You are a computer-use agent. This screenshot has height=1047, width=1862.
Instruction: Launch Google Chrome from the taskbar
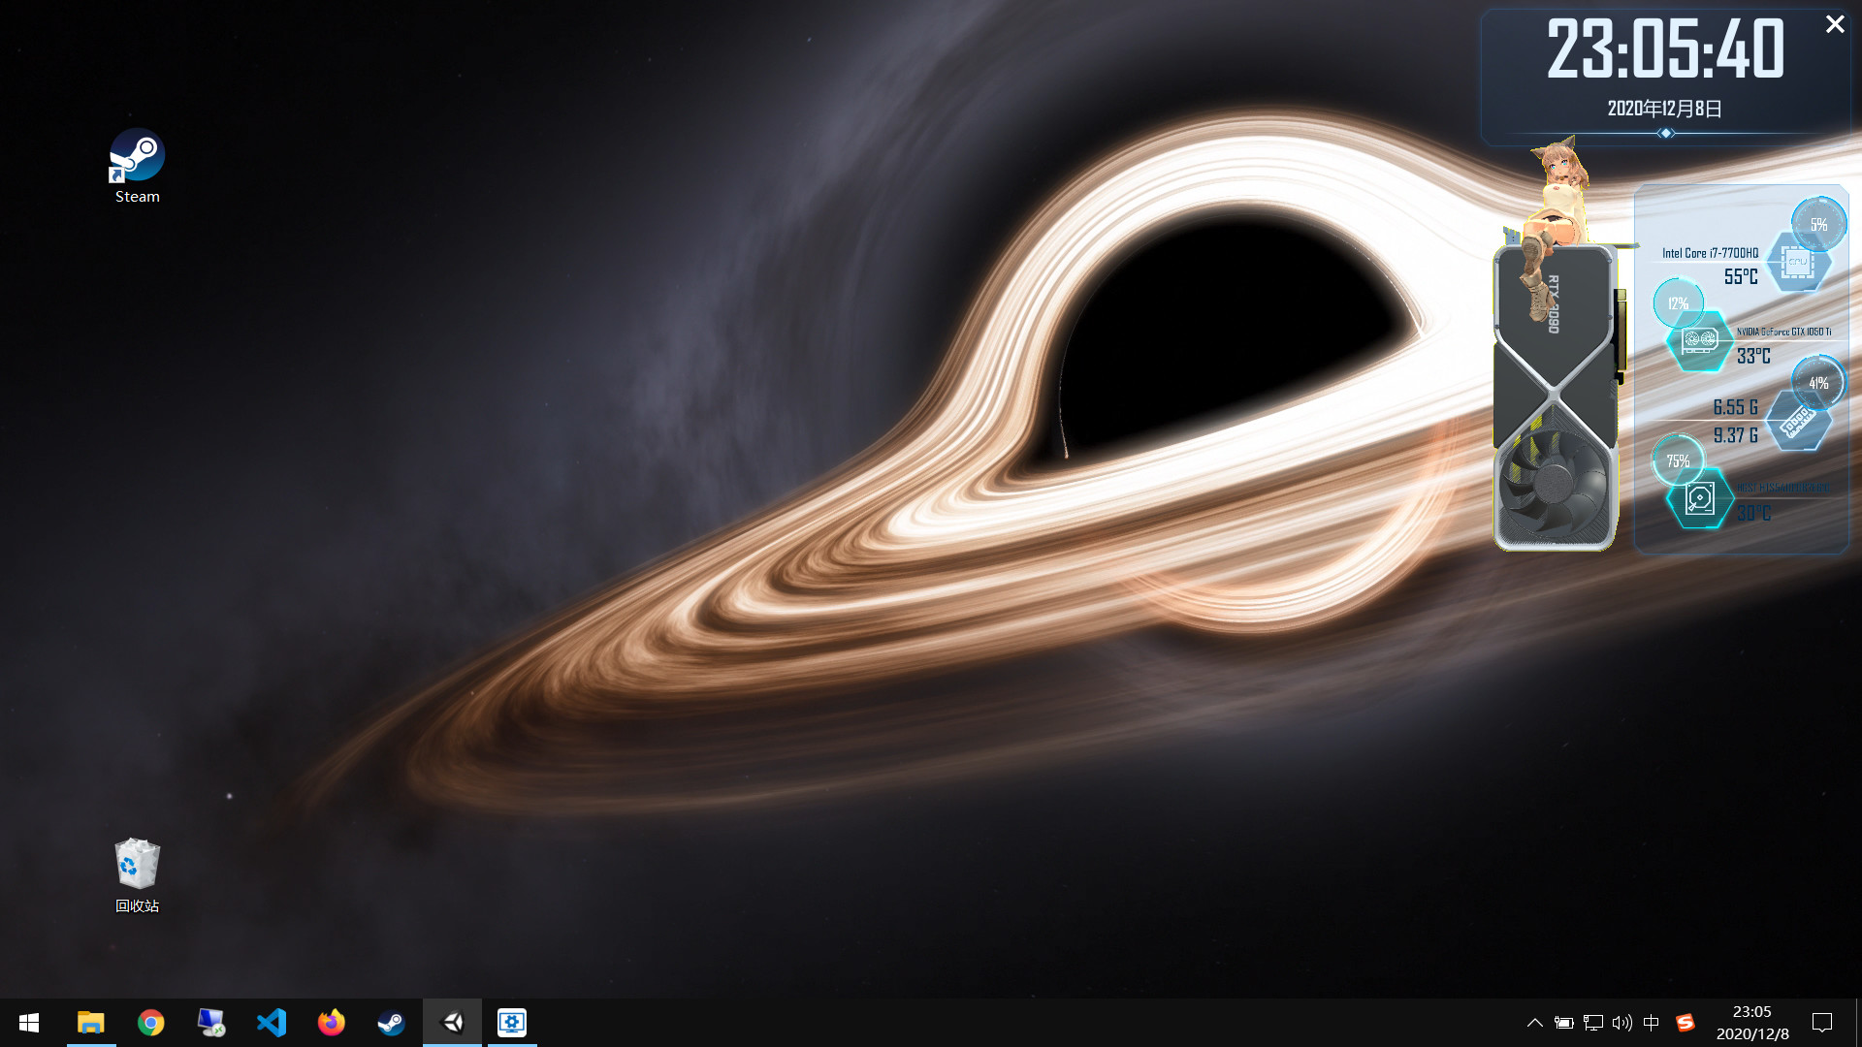[151, 1023]
